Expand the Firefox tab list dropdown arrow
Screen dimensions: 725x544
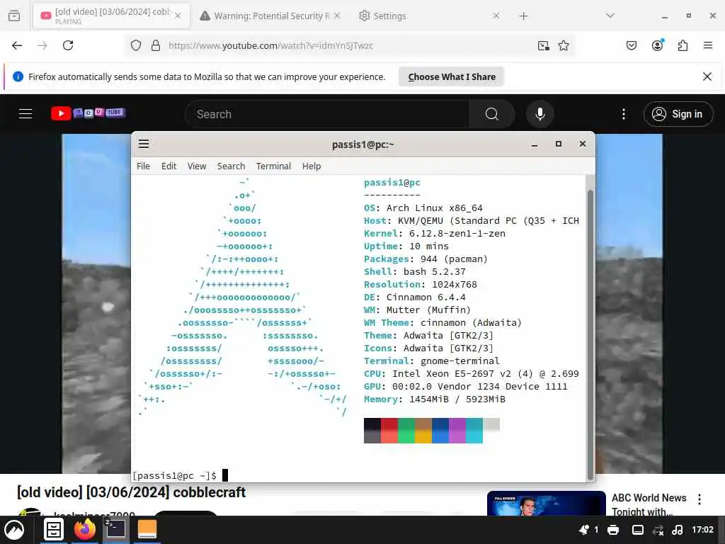[x=610, y=16]
